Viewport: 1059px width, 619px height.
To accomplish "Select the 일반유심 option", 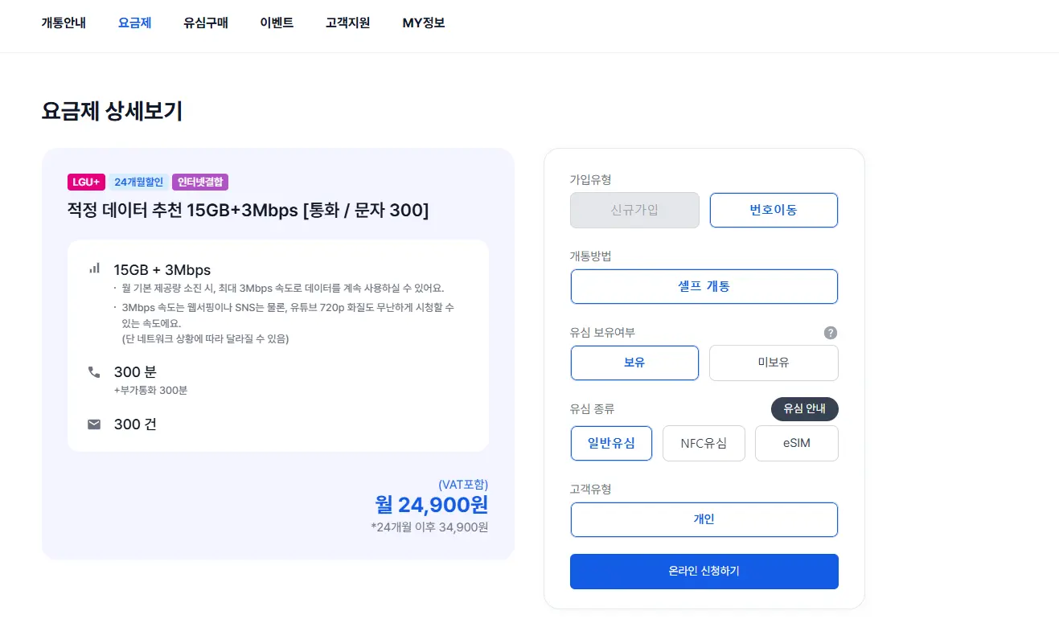I will (x=611, y=443).
